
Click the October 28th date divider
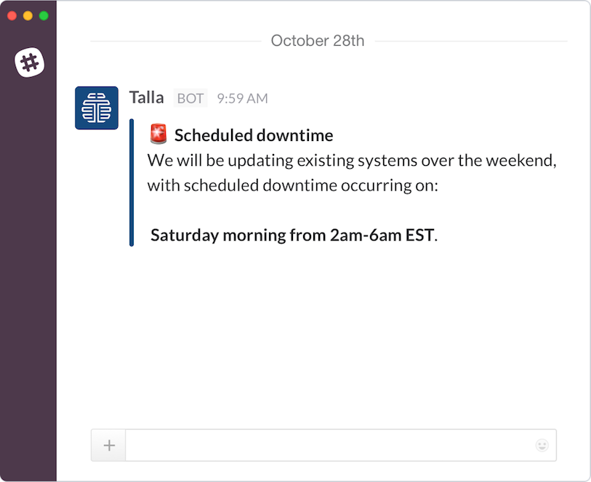point(318,41)
